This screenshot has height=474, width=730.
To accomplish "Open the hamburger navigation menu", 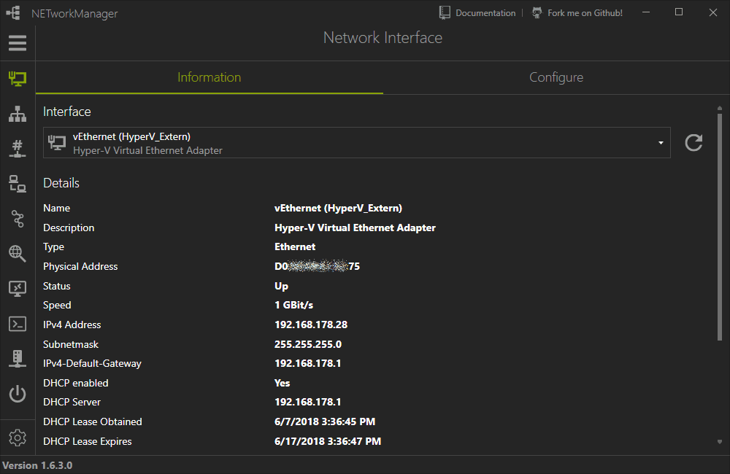I will 18,43.
